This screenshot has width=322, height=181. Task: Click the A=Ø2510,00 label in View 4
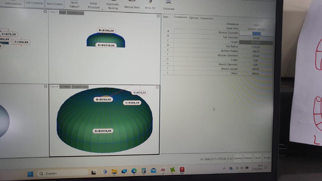pyautogui.click(x=103, y=131)
